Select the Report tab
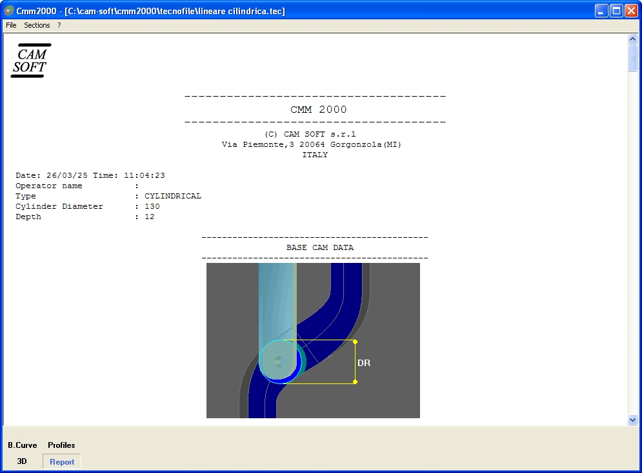Screen dimensions: 642x473 (x=62, y=462)
